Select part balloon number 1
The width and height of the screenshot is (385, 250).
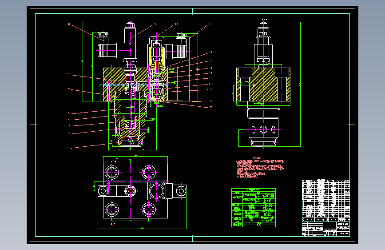point(68,148)
